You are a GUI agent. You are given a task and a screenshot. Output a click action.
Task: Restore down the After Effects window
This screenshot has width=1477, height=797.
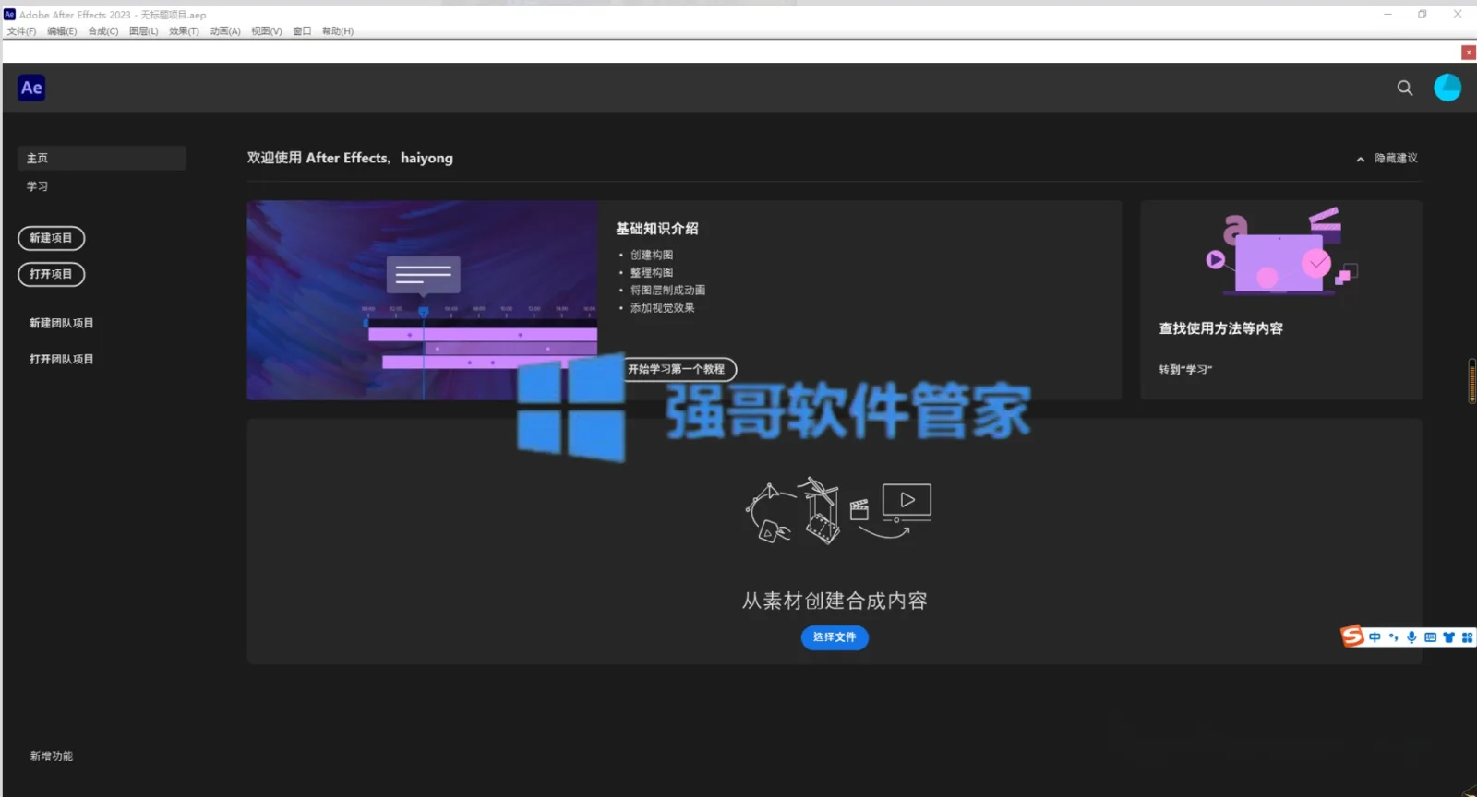[1423, 14]
